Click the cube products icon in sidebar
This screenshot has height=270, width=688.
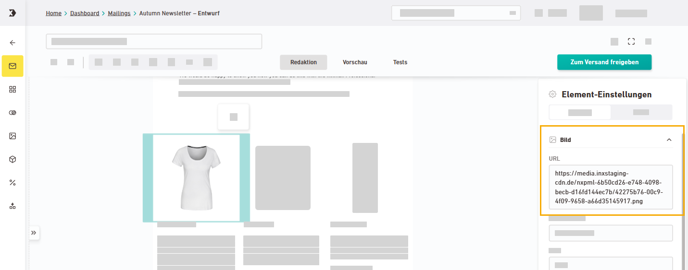(13, 159)
